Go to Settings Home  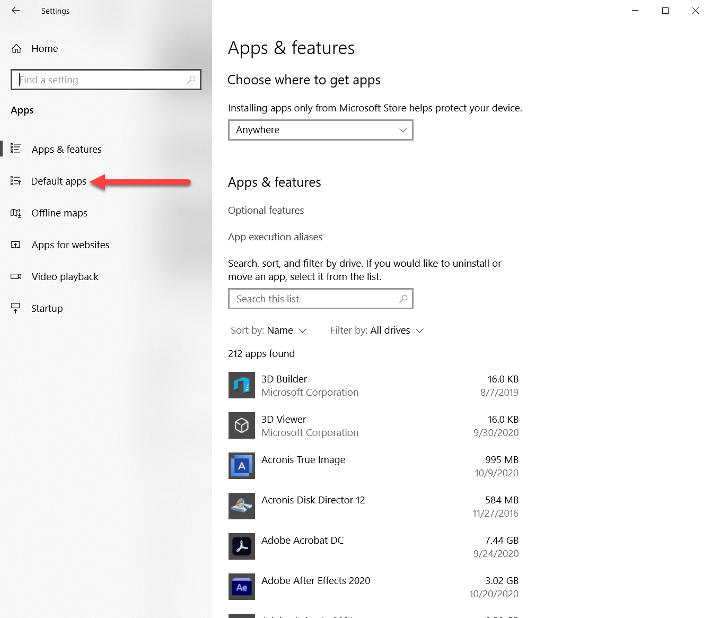click(45, 48)
